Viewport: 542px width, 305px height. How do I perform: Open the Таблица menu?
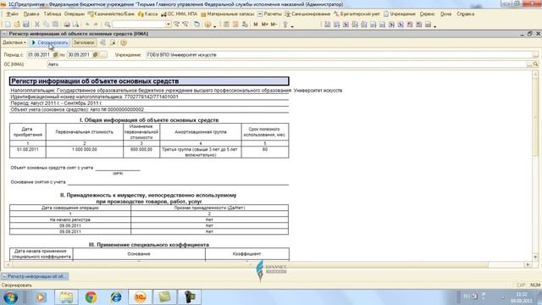click(x=53, y=14)
